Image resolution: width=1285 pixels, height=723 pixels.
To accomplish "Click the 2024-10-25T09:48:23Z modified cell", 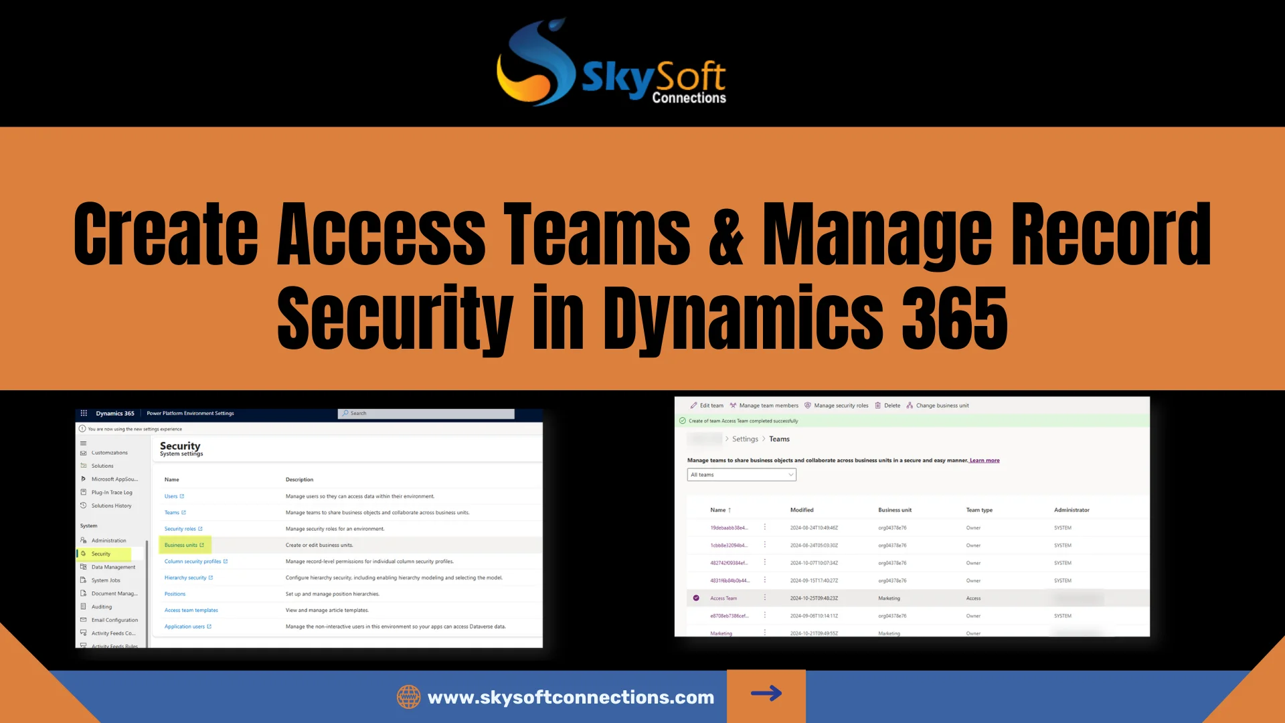I will click(x=814, y=598).
